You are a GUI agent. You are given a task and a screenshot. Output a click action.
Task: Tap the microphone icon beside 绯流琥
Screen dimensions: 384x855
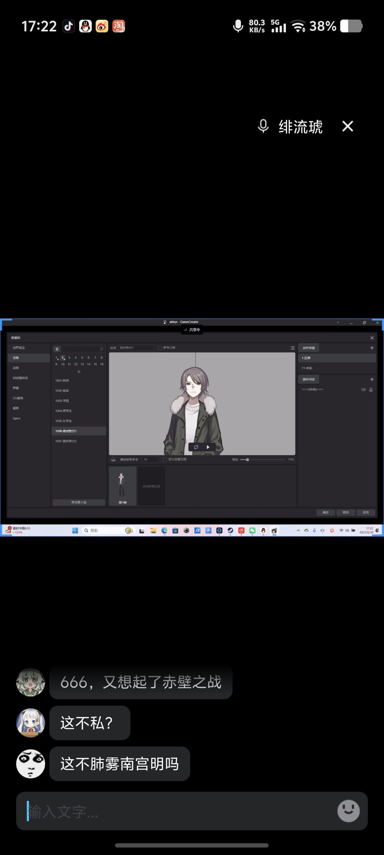click(263, 126)
